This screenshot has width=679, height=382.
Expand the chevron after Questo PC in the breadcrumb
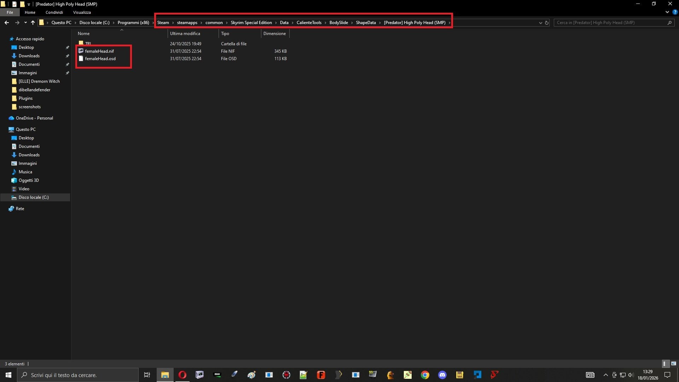pyautogui.click(x=75, y=23)
